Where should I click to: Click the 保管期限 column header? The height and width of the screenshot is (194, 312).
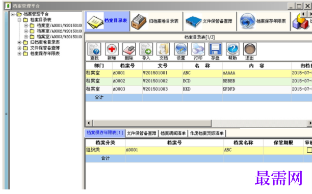click(x=283, y=143)
